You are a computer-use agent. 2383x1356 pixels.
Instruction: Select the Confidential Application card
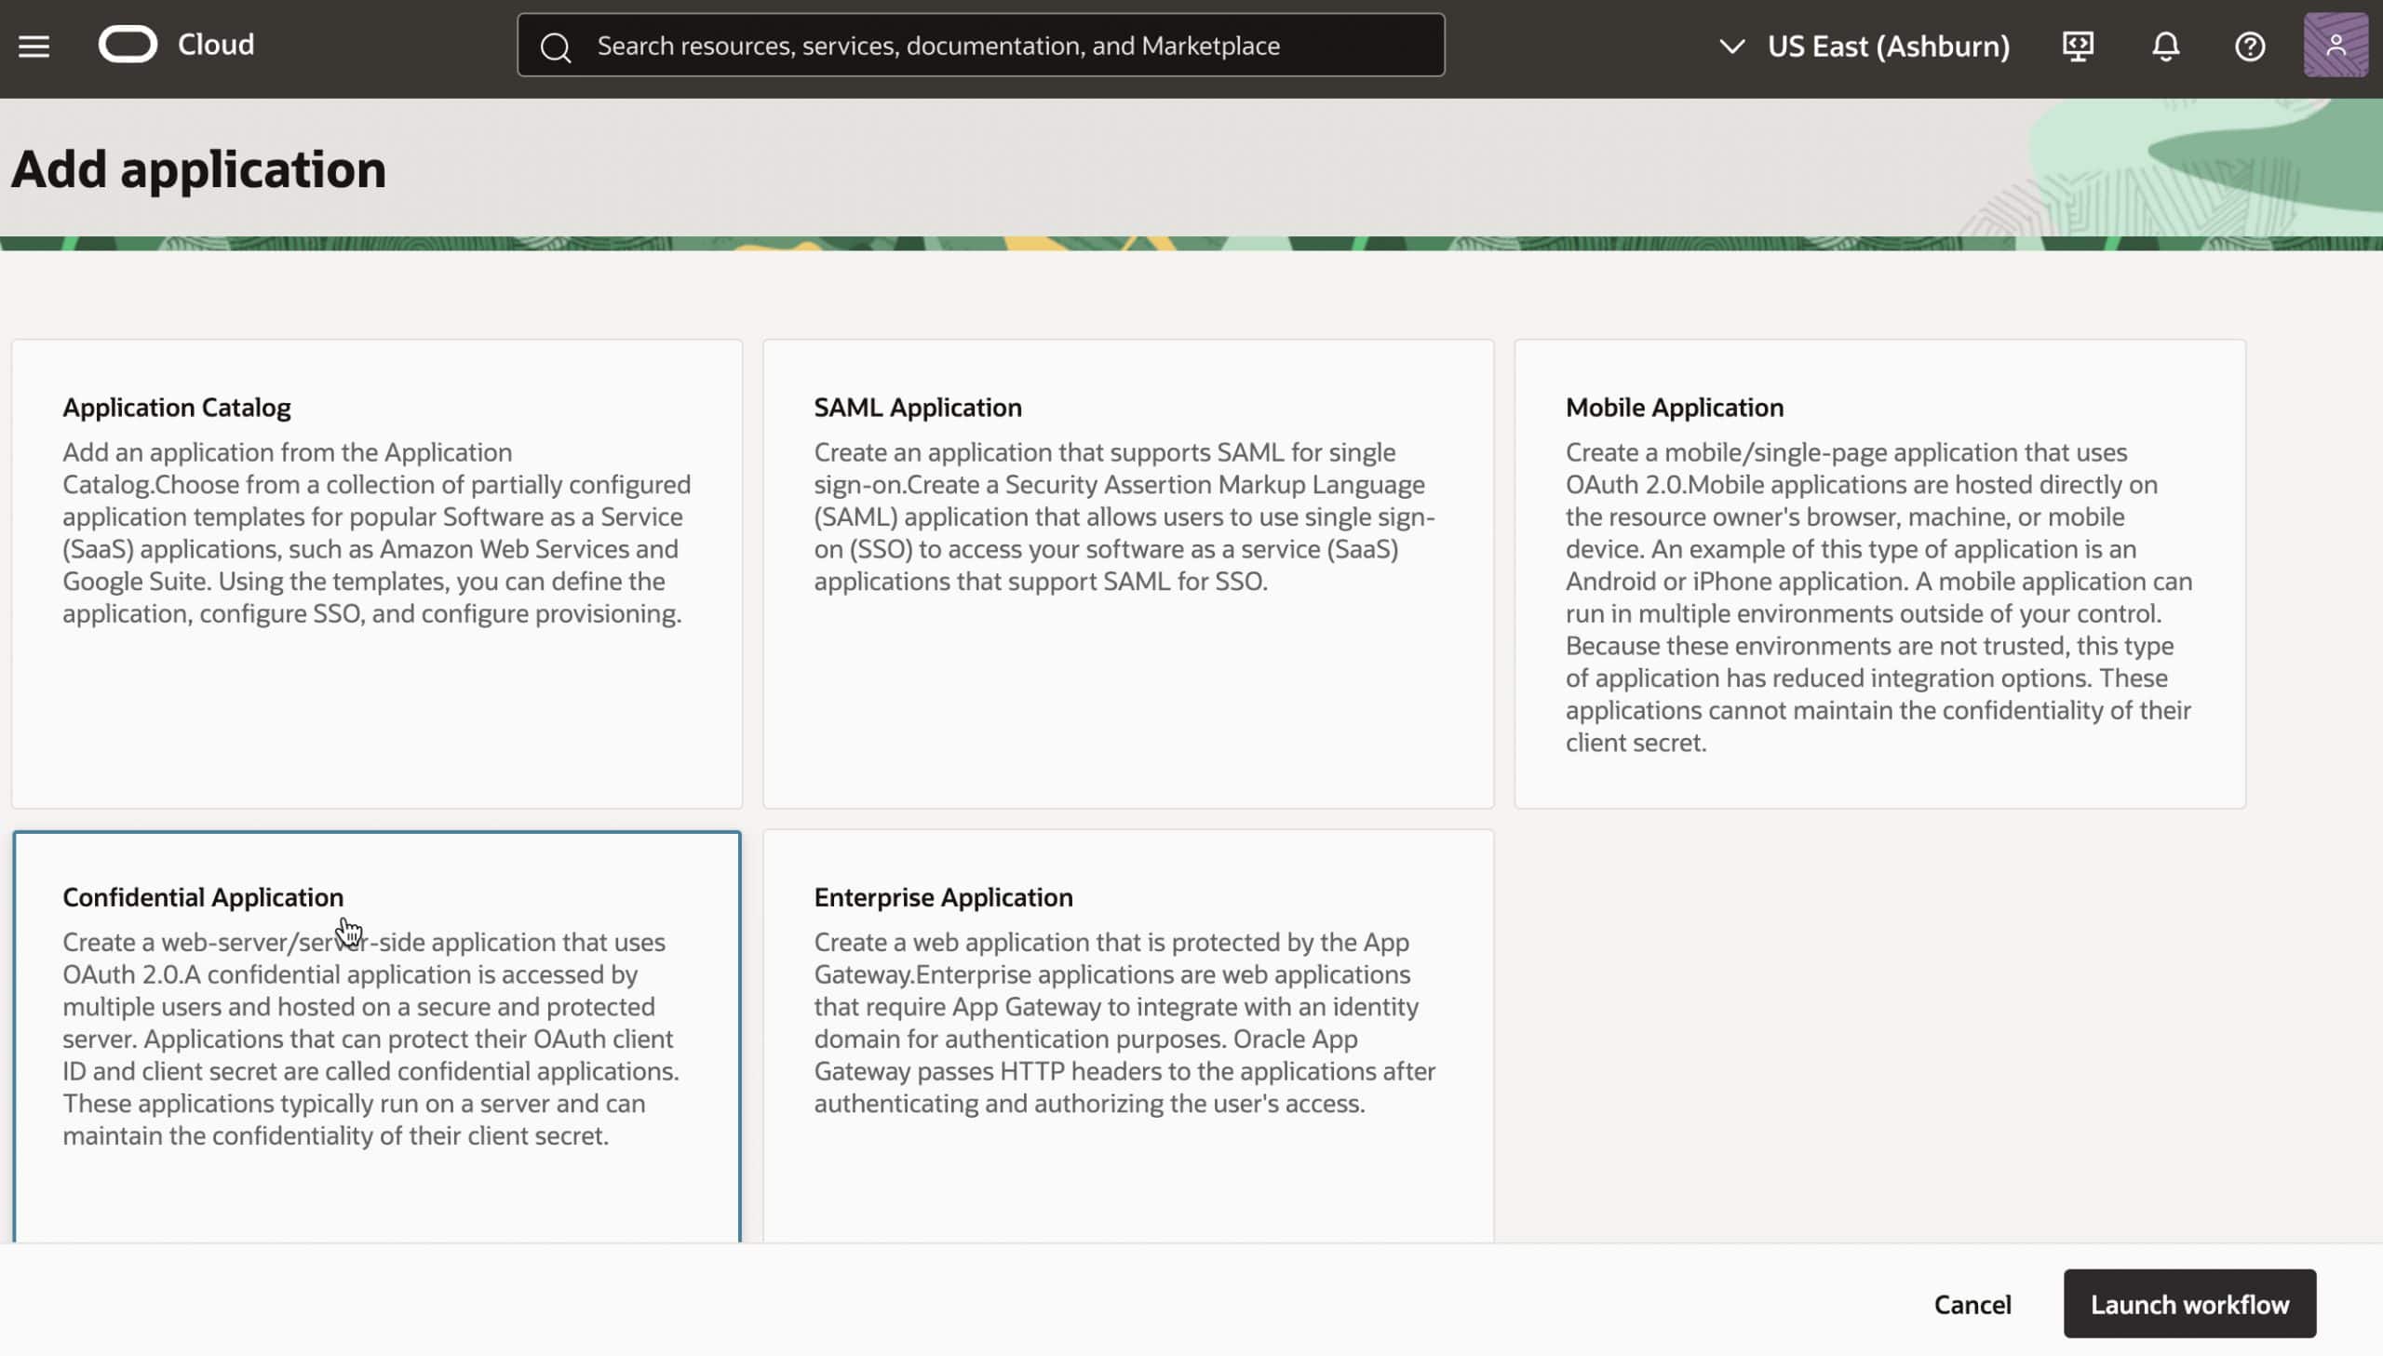(376, 1034)
